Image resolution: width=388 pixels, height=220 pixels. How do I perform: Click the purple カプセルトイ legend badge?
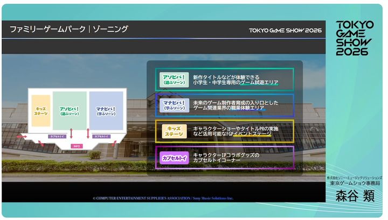point(174,158)
